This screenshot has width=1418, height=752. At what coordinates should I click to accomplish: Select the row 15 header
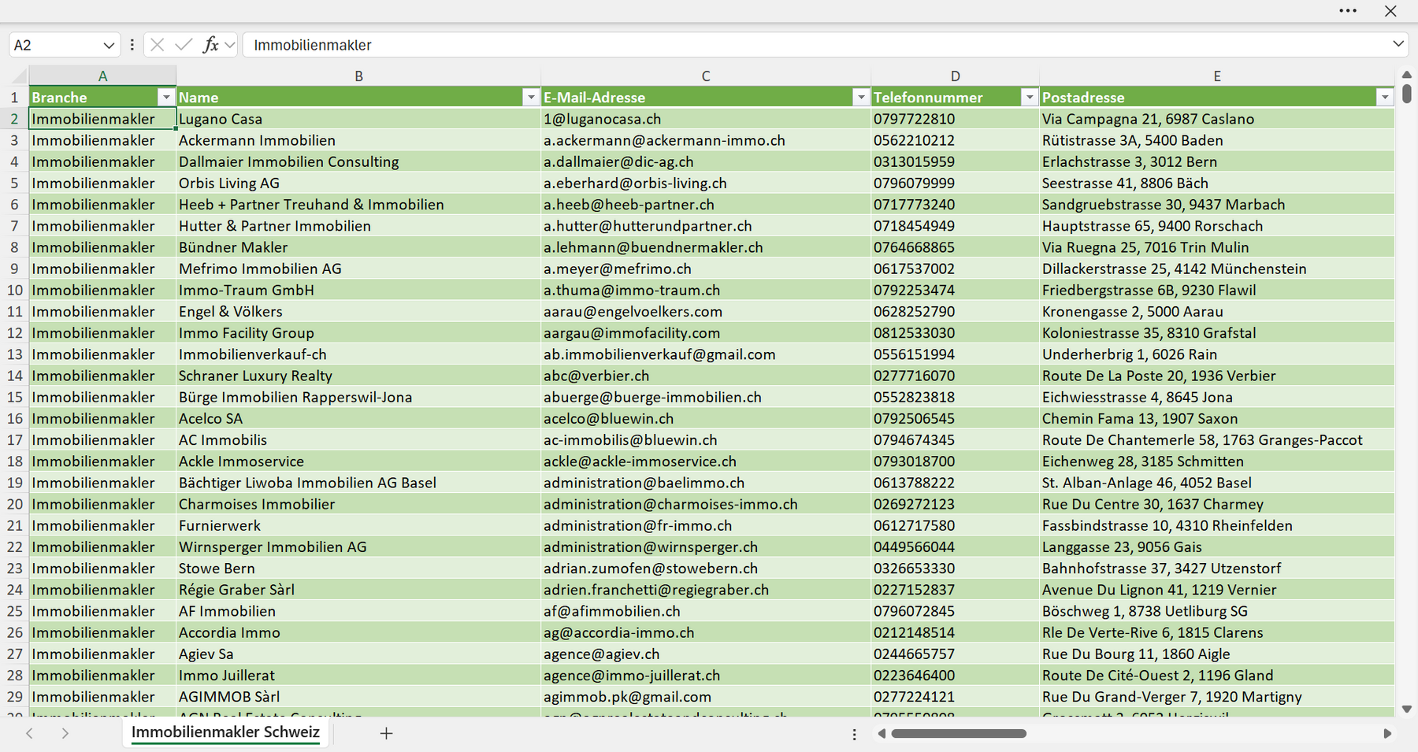pyautogui.click(x=14, y=397)
